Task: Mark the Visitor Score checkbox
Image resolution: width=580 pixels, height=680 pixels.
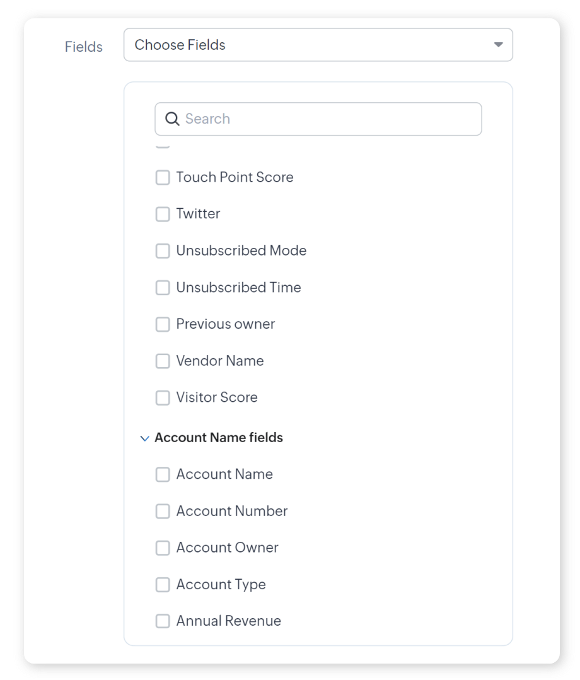Action: (x=163, y=397)
